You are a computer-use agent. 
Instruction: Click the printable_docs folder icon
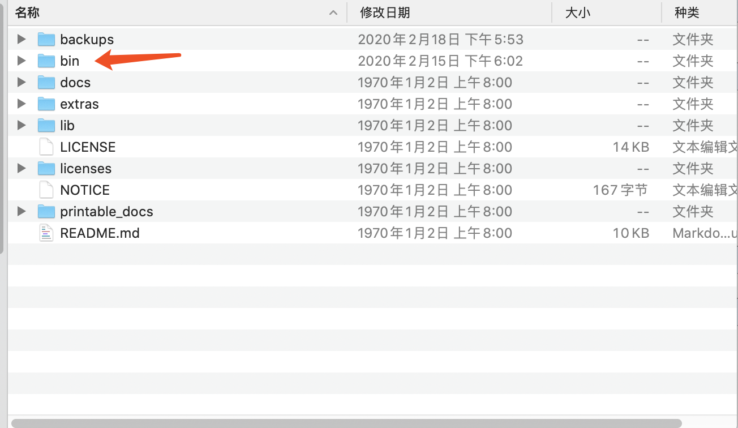pyautogui.click(x=46, y=211)
